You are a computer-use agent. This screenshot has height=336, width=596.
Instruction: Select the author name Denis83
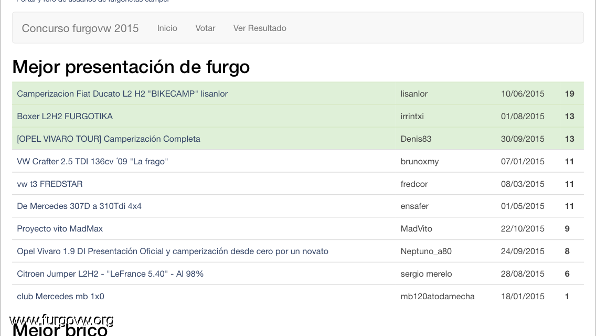(x=416, y=139)
